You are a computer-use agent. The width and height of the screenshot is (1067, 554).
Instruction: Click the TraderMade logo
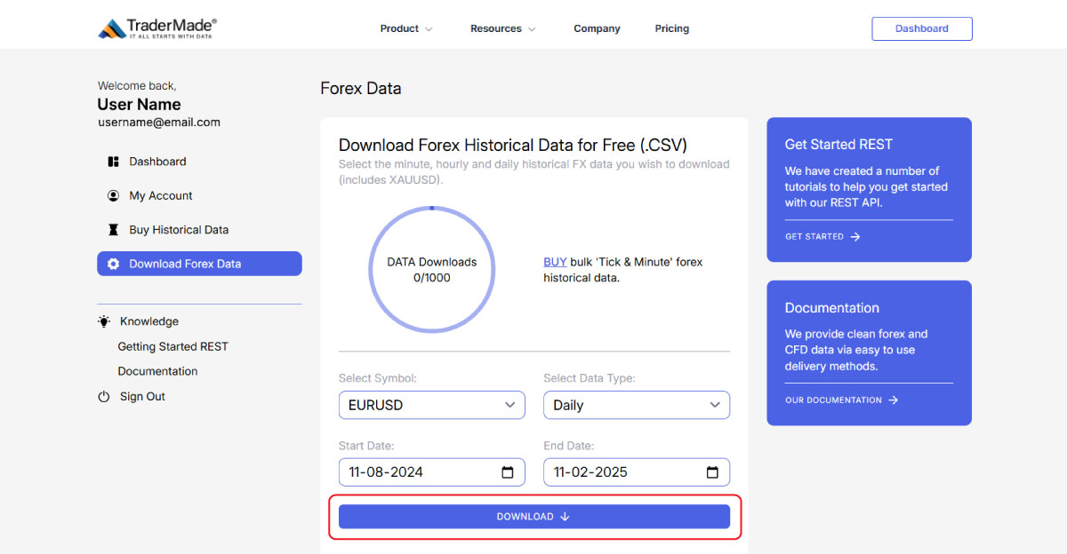coord(156,28)
